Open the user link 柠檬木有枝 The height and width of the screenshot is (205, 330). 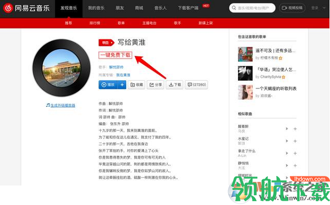click(x=269, y=58)
